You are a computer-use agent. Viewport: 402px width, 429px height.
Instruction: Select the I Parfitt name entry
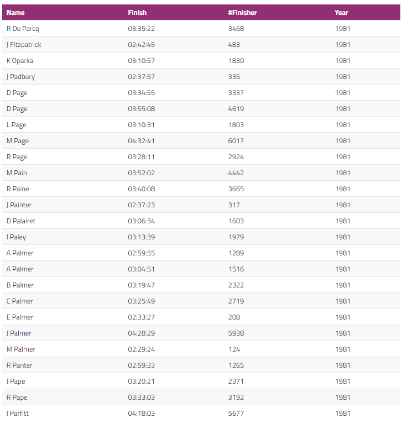[x=18, y=413]
